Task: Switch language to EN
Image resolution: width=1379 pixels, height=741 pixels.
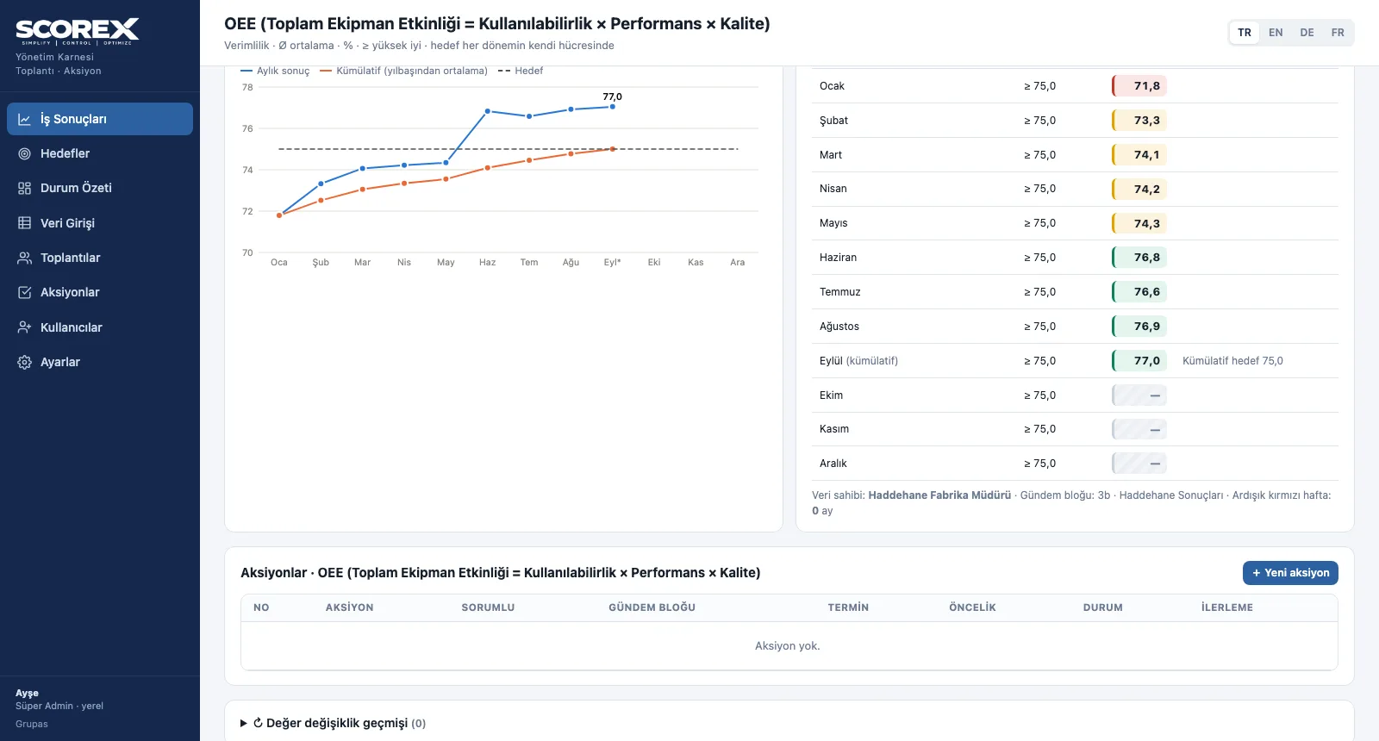Action: [1276, 33]
